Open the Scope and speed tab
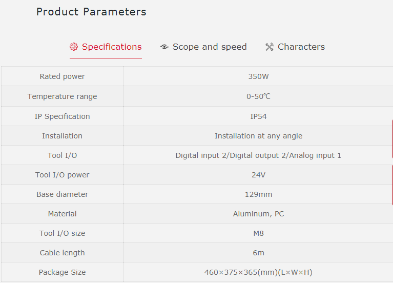The height and width of the screenshot is (283, 393). coord(209,47)
